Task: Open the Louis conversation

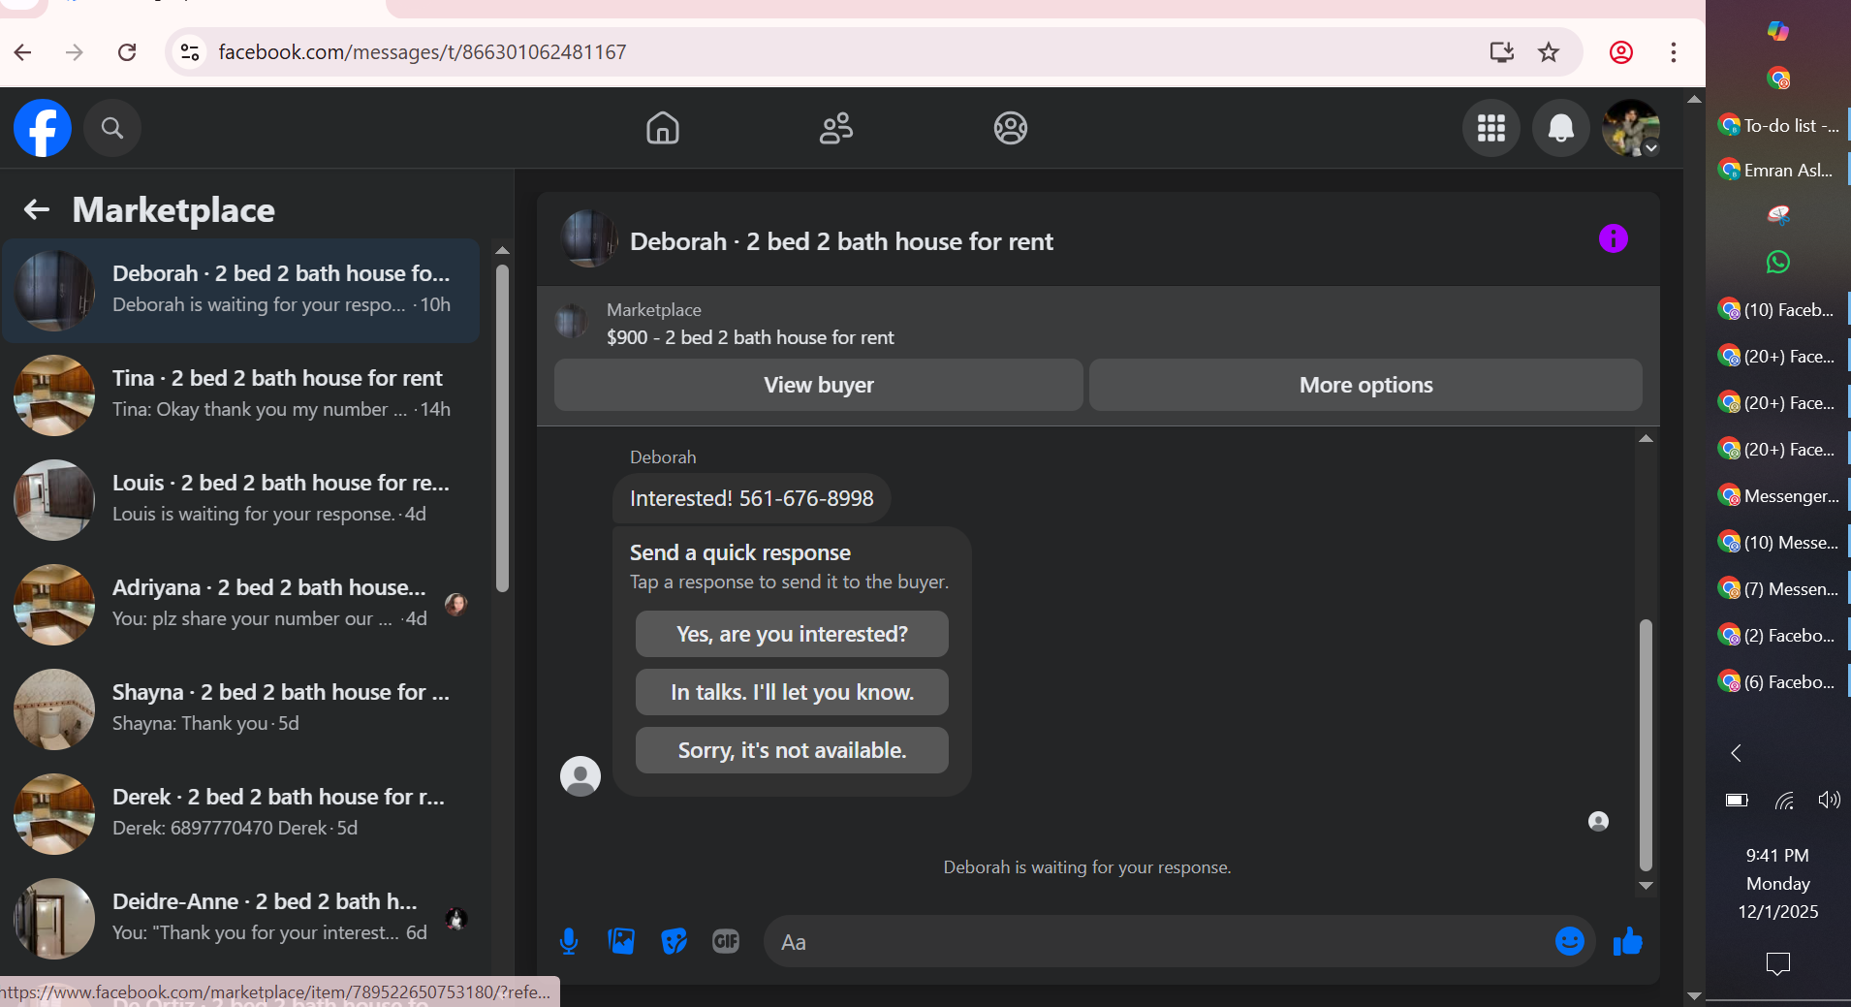Action: [242, 499]
